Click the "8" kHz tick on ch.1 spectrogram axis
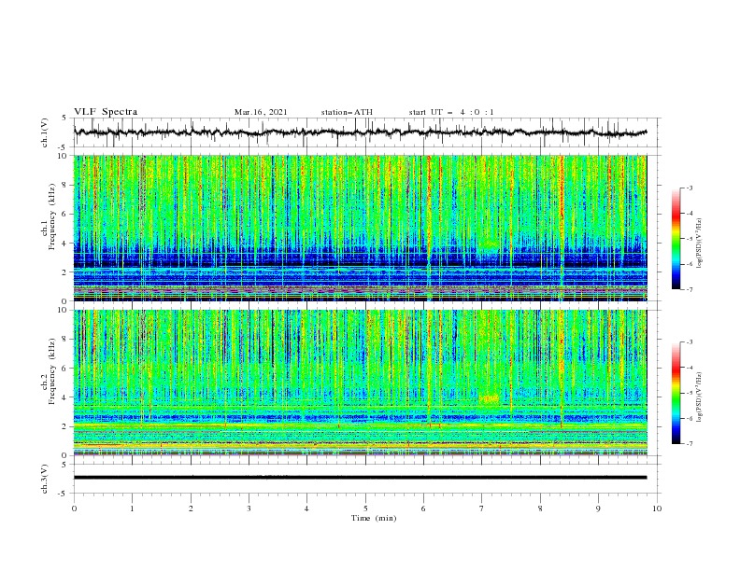740x571 pixels. [x=65, y=185]
